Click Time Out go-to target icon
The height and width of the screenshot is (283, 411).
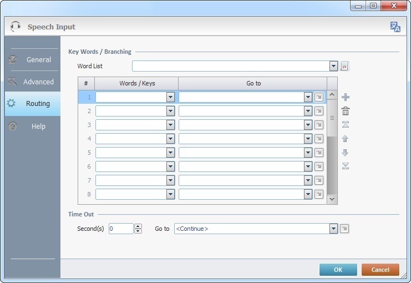point(344,229)
